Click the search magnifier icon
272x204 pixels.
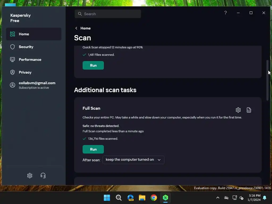(80, 14)
